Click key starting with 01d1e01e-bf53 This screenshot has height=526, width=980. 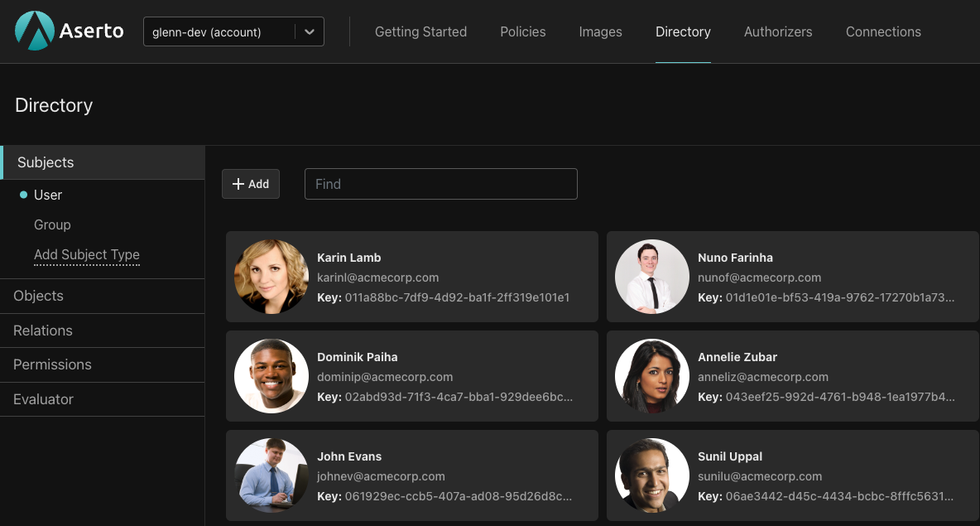tap(840, 297)
